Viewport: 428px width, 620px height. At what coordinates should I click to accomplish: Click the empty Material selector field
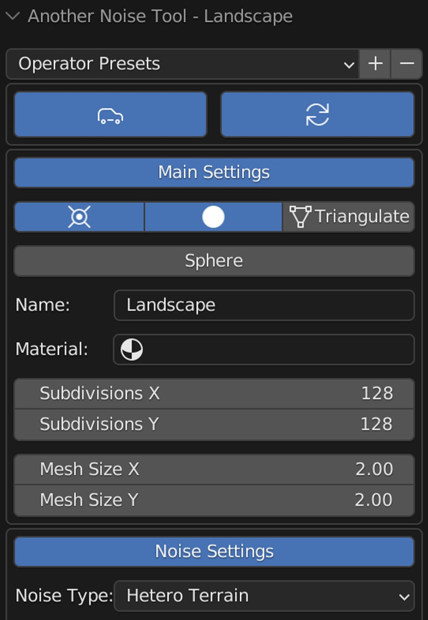click(x=264, y=349)
